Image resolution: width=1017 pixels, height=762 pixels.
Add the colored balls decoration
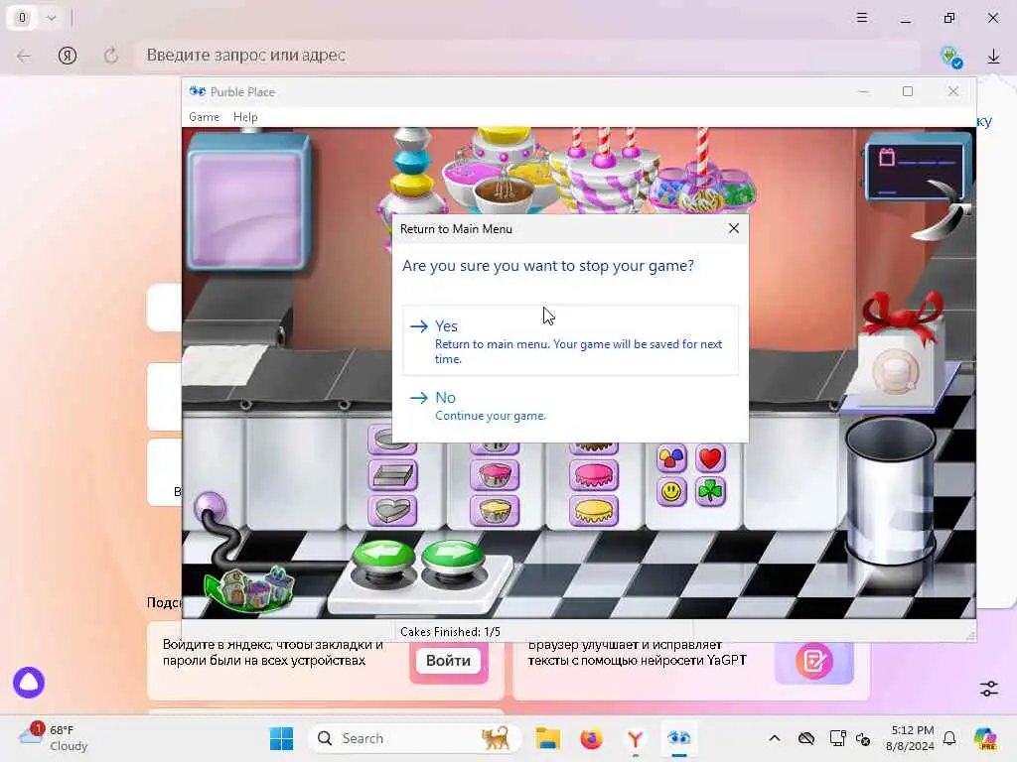coord(671,458)
